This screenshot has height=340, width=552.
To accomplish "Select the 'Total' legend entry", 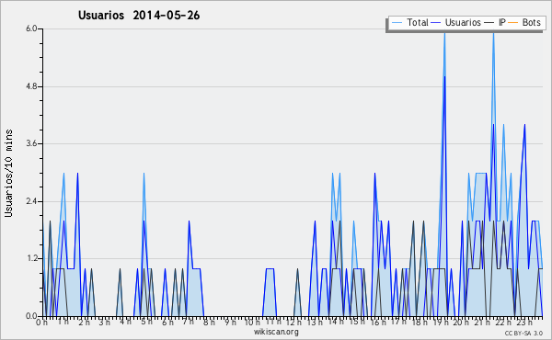I will click(418, 22).
